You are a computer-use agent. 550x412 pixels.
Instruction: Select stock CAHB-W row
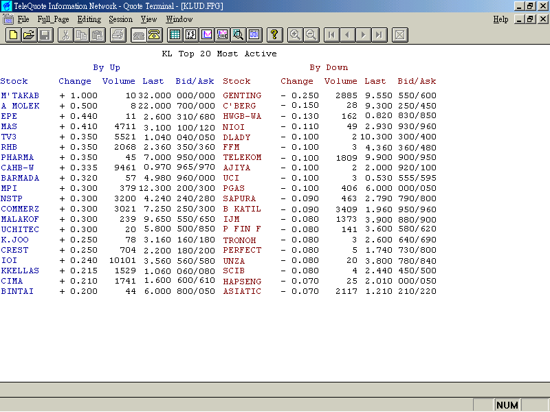tap(17, 168)
